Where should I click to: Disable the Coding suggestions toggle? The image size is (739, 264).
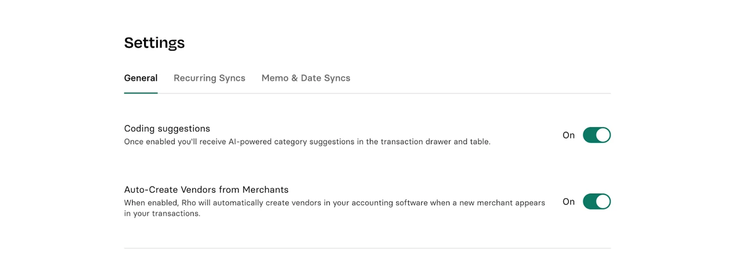596,135
